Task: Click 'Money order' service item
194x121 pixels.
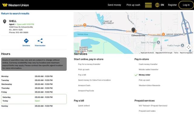Action: coord(145,75)
